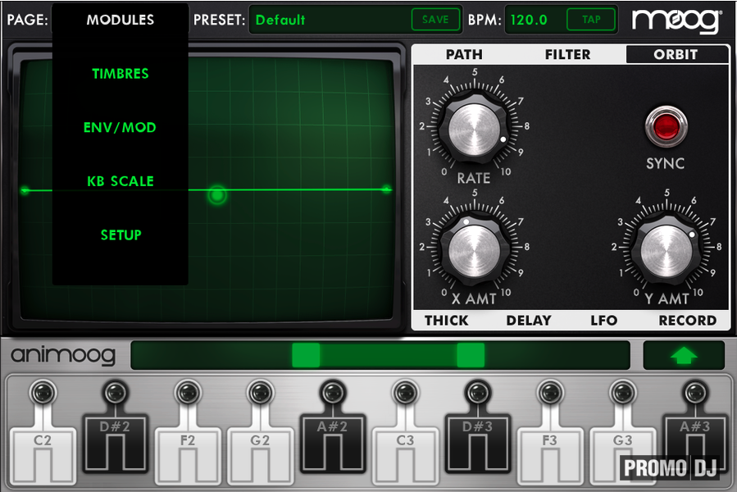
Task: Click the round knob above the A#3 key
Action: pos(695,392)
